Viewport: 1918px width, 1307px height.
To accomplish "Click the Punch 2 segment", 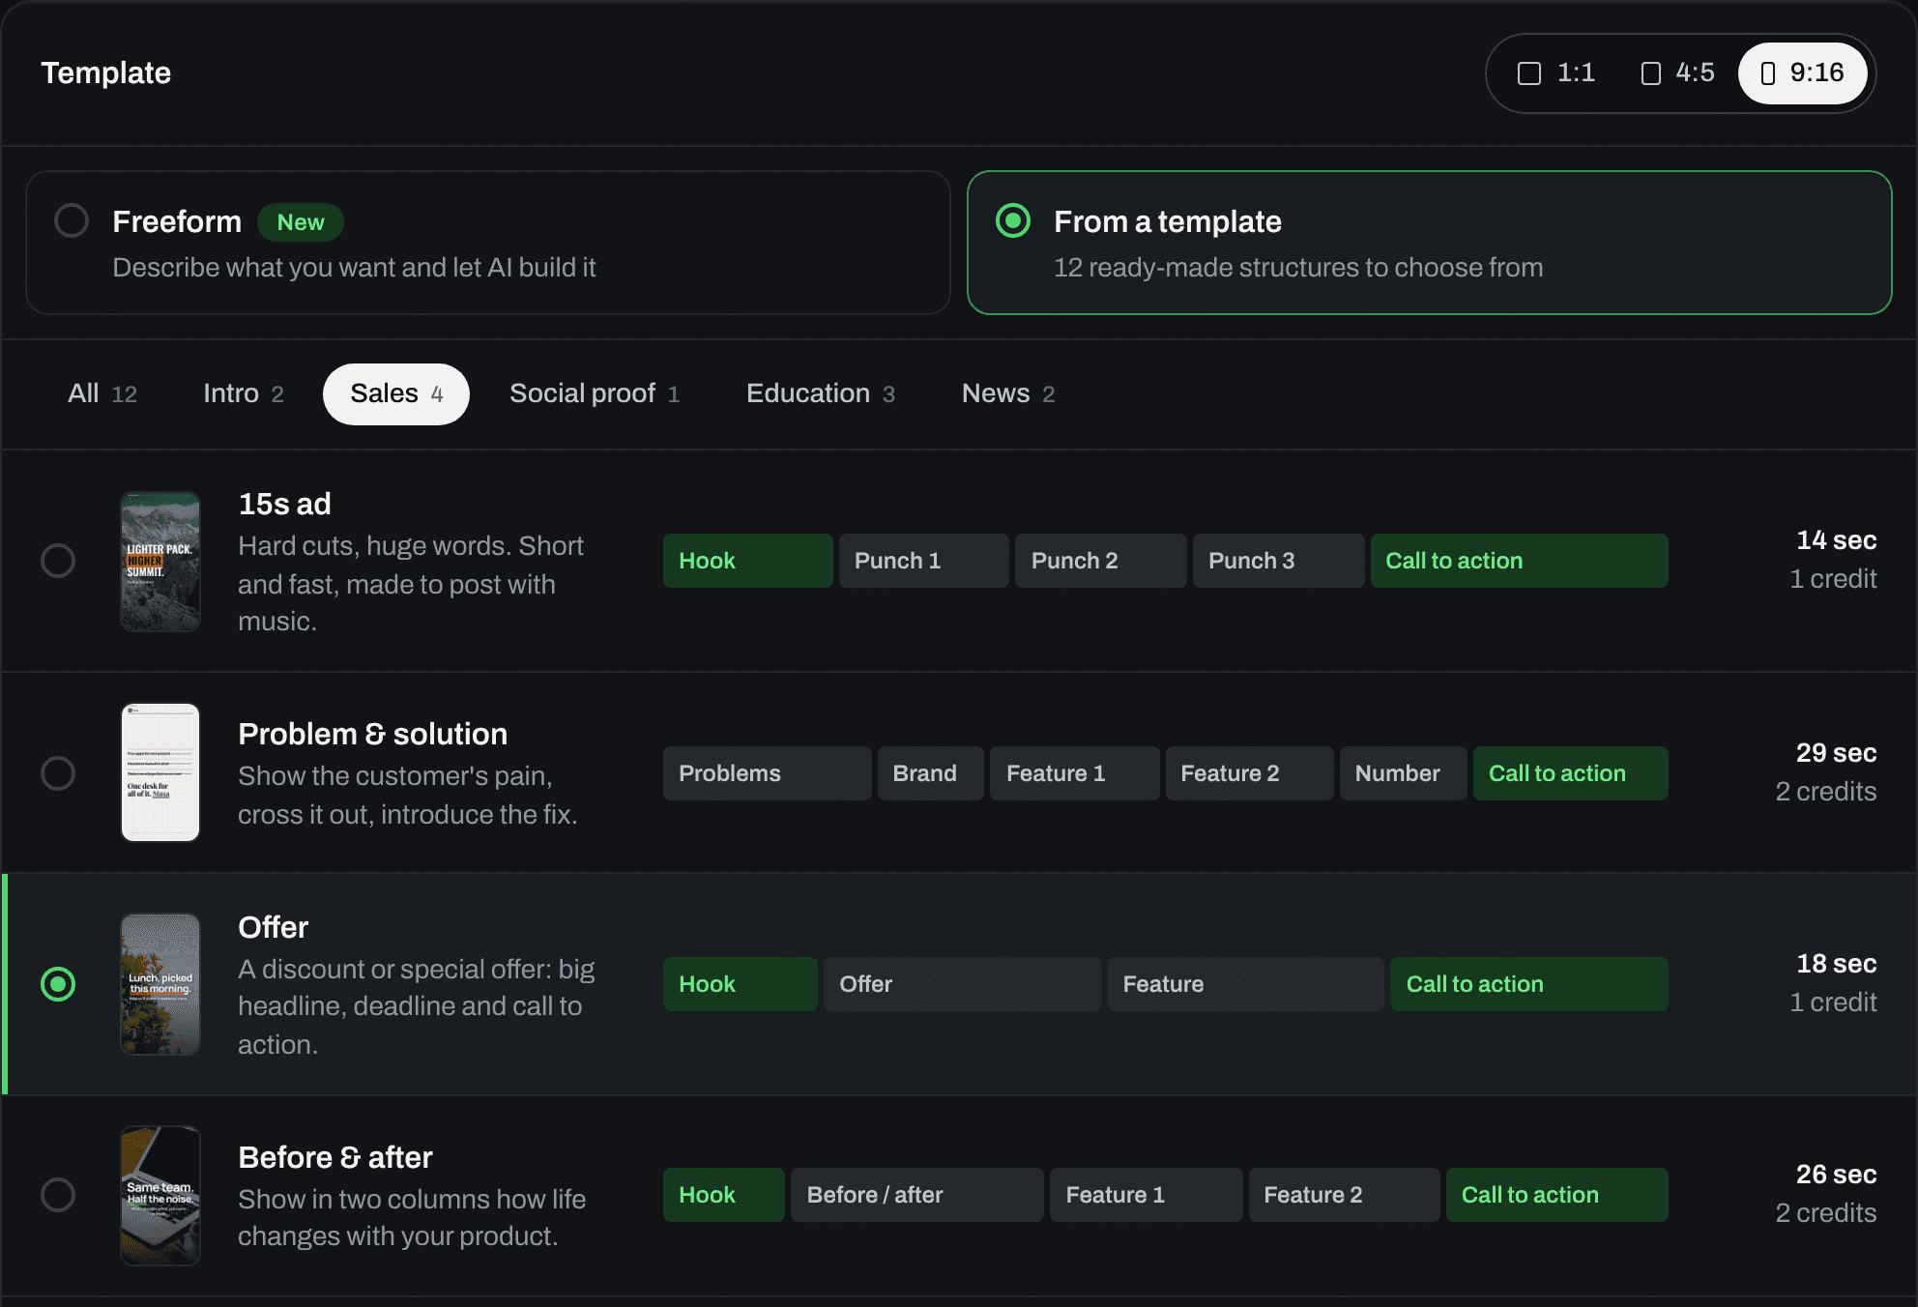I will (x=1101, y=561).
